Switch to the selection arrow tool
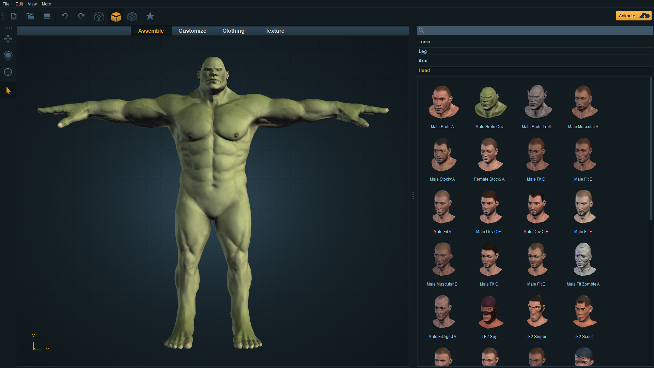This screenshot has width=654, height=368. coord(8,90)
